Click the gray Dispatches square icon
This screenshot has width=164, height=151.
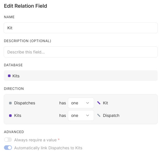[10, 103]
